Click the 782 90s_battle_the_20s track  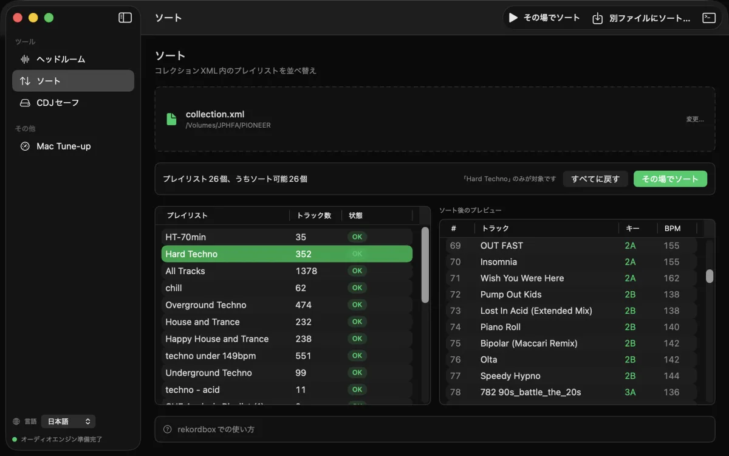(571, 392)
